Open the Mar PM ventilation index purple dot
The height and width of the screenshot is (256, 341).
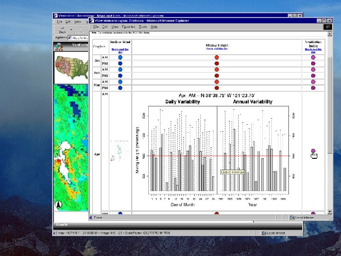click(313, 88)
